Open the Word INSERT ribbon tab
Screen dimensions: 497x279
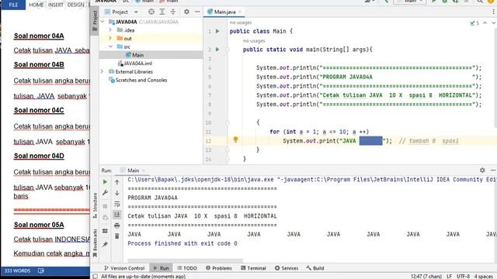55,5
